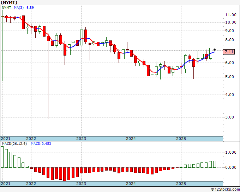The image size is (240, 192).
Task: Click the 7.11 current price tag
Action: [229, 52]
